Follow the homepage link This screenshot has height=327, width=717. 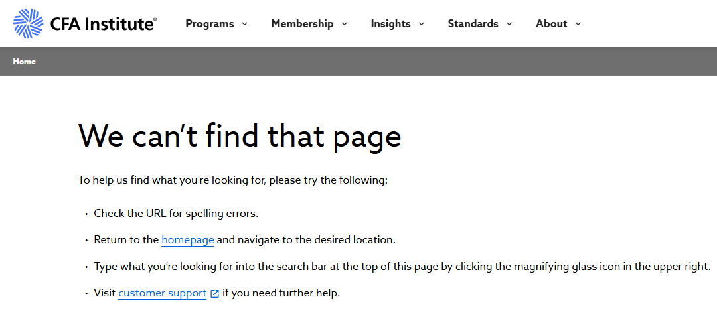pos(188,239)
